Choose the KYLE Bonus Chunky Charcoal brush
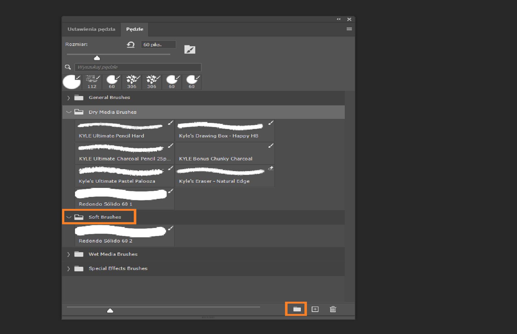 (225, 153)
